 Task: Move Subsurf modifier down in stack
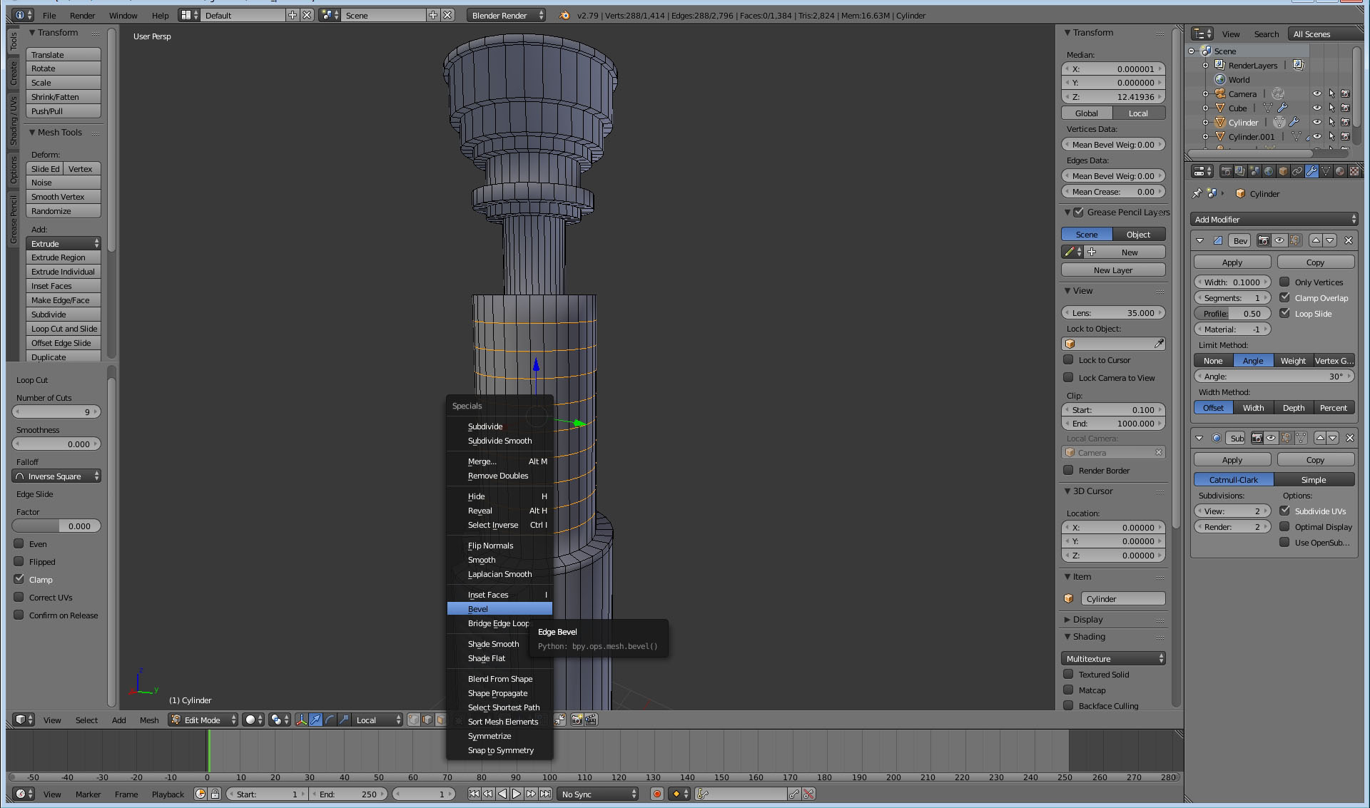coord(1333,438)
